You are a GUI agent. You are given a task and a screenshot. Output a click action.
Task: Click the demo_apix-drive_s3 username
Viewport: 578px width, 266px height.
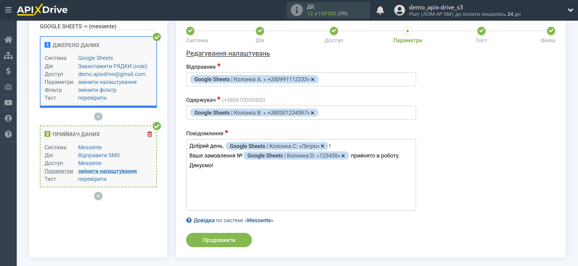point(436,7)
